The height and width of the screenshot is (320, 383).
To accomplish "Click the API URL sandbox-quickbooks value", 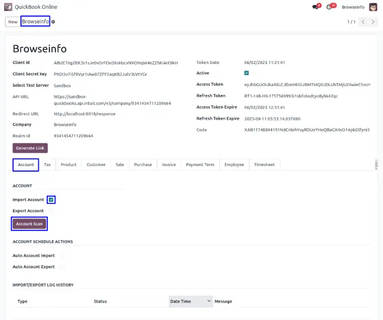I will pos(112,100).
